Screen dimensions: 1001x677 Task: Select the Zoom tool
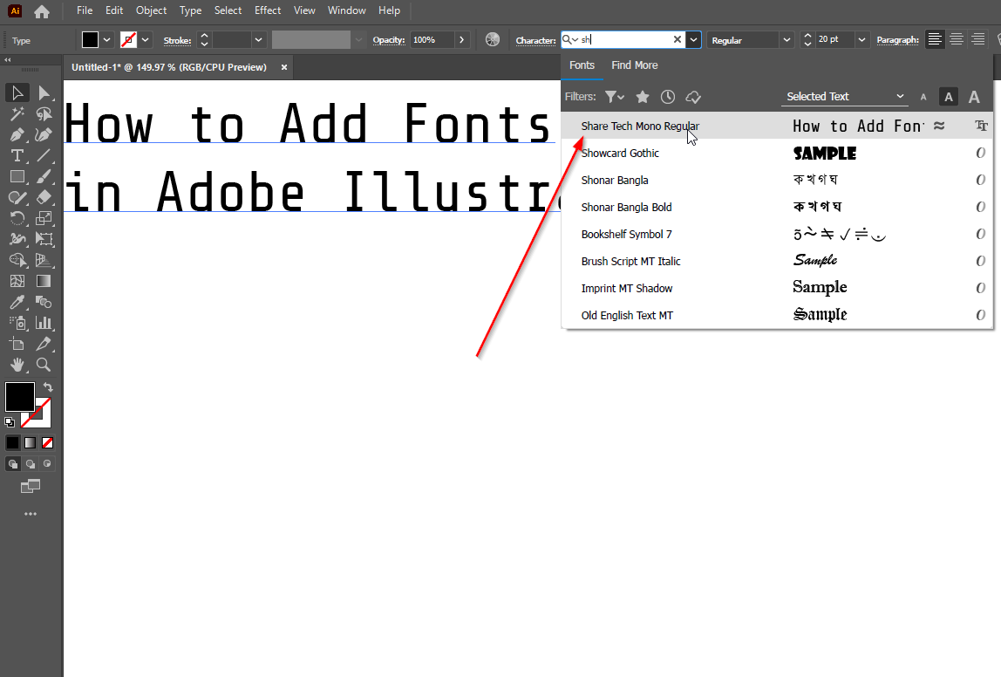(x=44, y=364)
